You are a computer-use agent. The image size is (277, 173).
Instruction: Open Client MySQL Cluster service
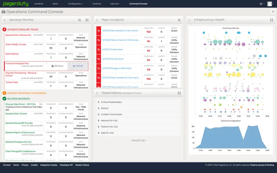[x=16, y=45]
